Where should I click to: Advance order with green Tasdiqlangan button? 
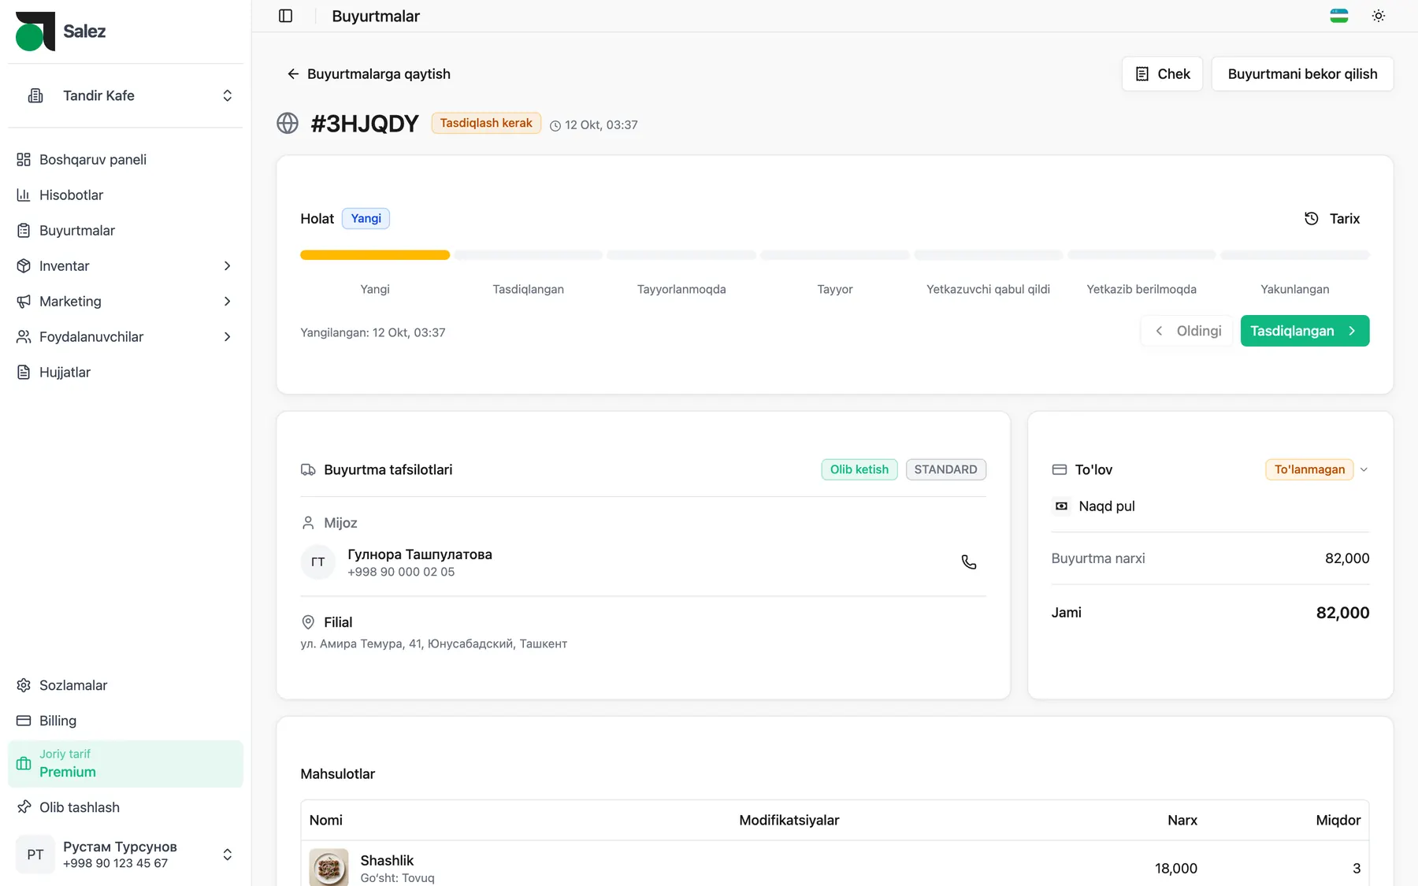coord(1305,331)
